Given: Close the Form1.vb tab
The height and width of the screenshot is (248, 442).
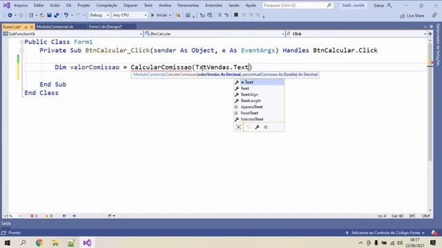Looking at the screenshot, I should [32, 27].
